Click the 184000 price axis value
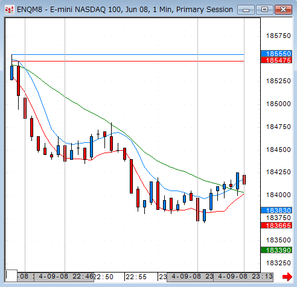The image size is (297, 287). tap(278, 195)
